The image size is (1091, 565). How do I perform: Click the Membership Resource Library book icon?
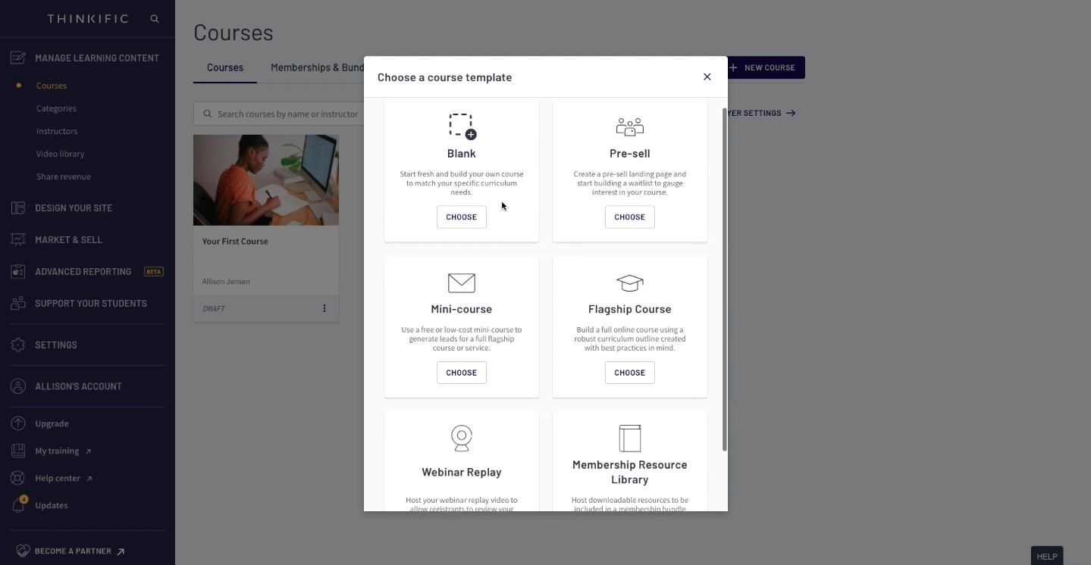click(629, 438)
